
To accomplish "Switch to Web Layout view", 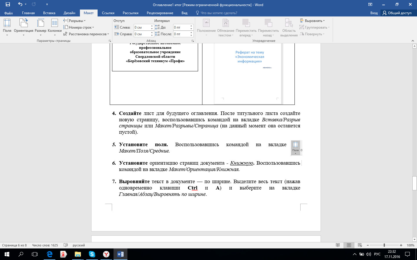I will click(360, 245).
